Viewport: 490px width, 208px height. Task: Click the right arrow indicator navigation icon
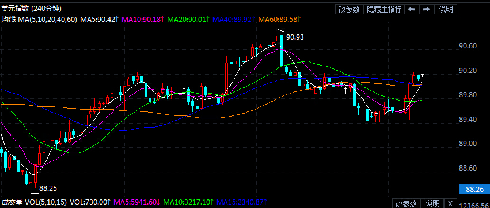point(426,9)
